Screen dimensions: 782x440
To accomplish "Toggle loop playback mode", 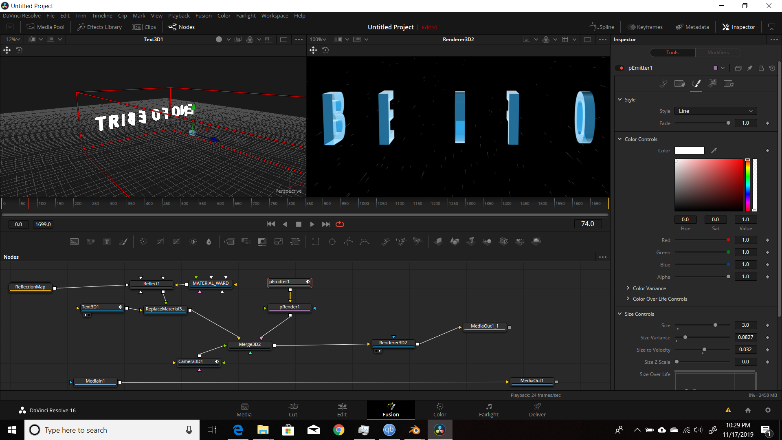I will click(340, 224).
